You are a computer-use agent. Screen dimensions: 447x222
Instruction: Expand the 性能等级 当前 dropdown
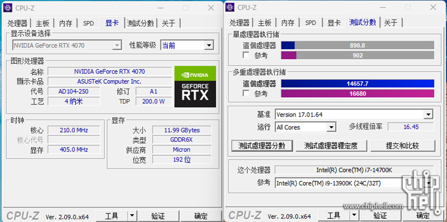[x=209, y=45]
